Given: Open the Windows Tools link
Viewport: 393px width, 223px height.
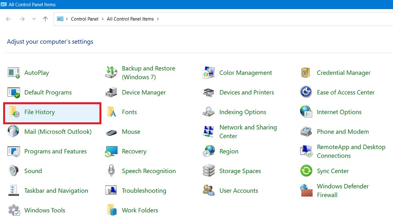Looking at the screenshot, I should pyautogui.click(x=45, y=210).
